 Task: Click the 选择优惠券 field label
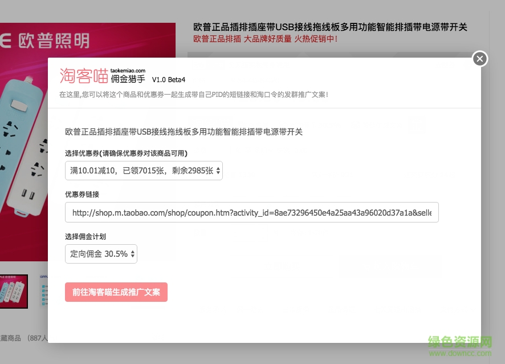point(126,153)
